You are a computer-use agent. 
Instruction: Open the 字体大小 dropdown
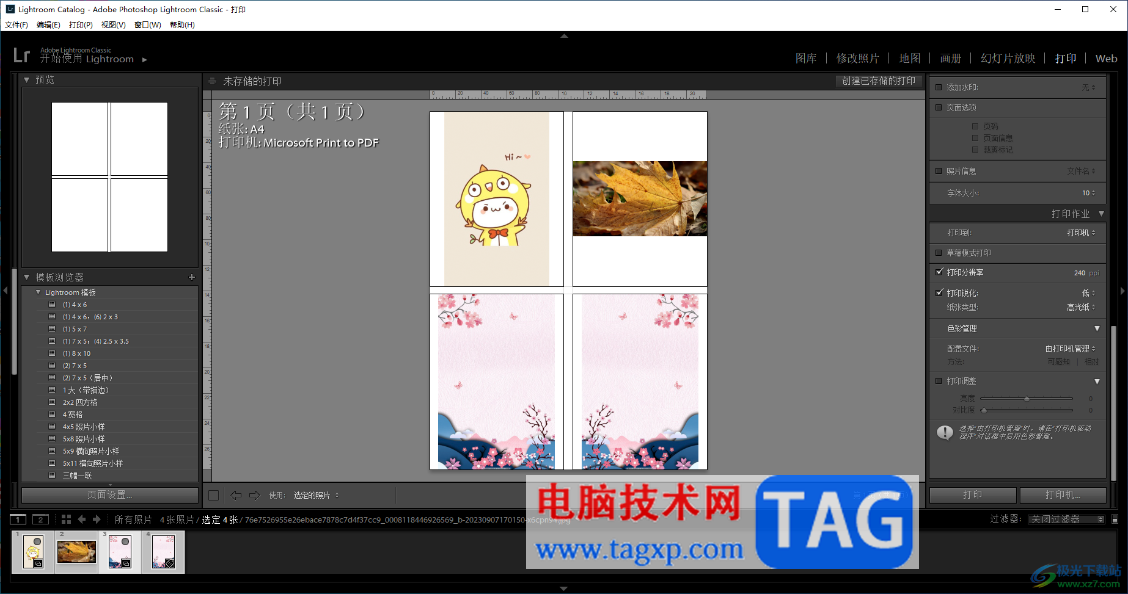(x=1088, y=193)
